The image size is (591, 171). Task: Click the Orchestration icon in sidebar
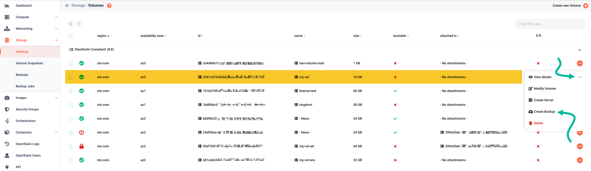(7, 121)
